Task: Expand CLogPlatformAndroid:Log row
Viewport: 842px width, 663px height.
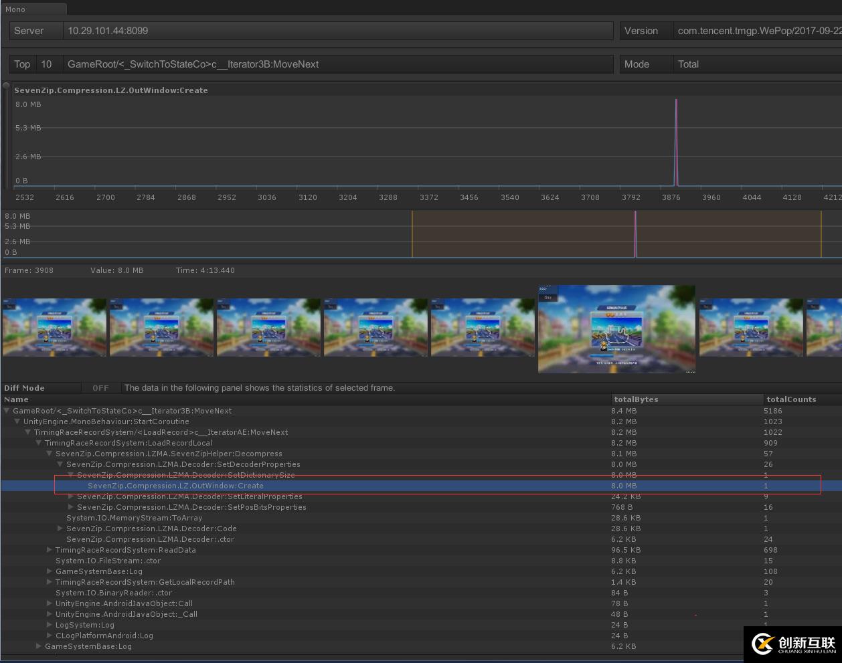Action: click(50, 636)
